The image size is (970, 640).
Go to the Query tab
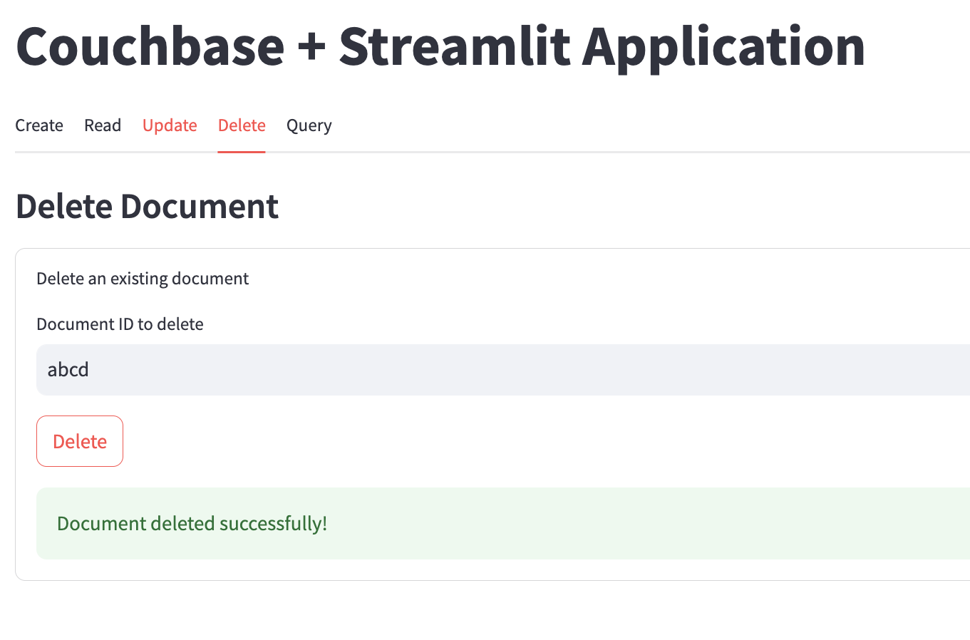[309, 125]
